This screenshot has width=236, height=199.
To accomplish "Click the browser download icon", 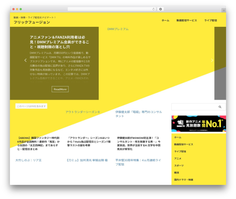I will (160, 9).
